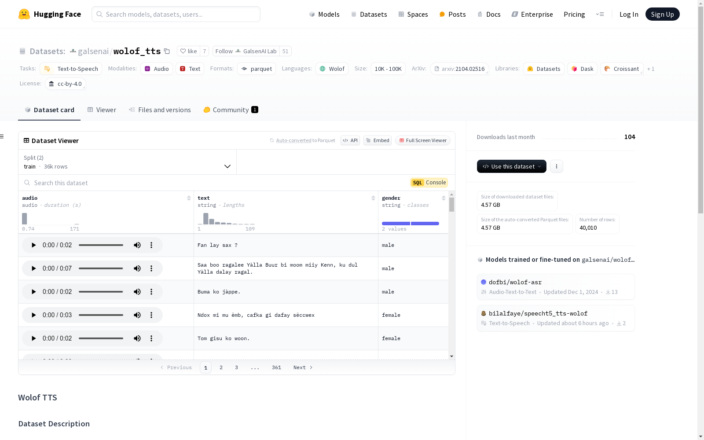Click Auto-converted to Parquet link

(303, 140)
